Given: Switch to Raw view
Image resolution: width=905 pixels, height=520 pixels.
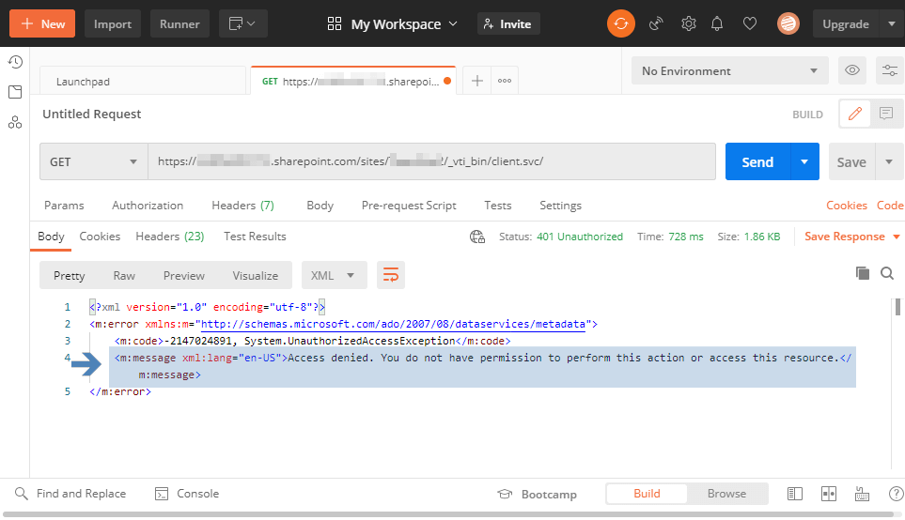Looking at the screenshot, I should click(124, 276).
